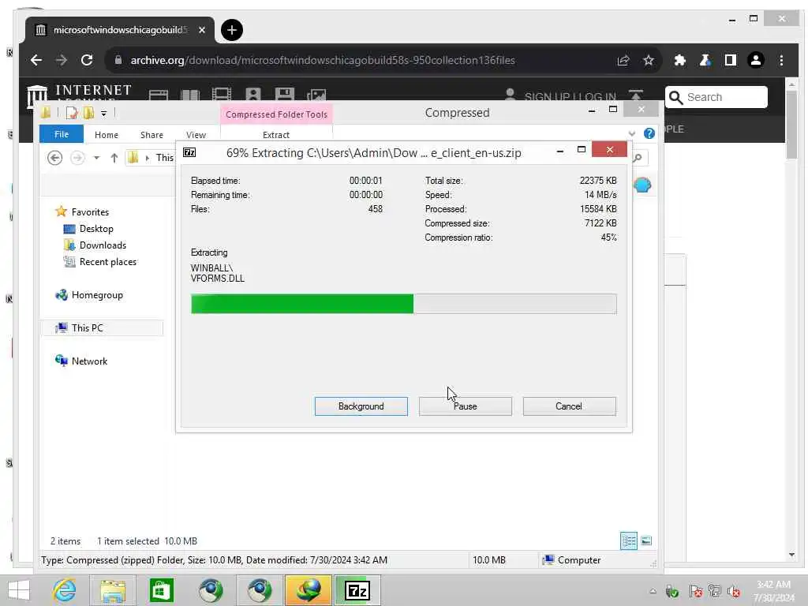The height and width of the screenshot is (606, 808).
Task: Open browser profile avatar
Action: [755, 60]
